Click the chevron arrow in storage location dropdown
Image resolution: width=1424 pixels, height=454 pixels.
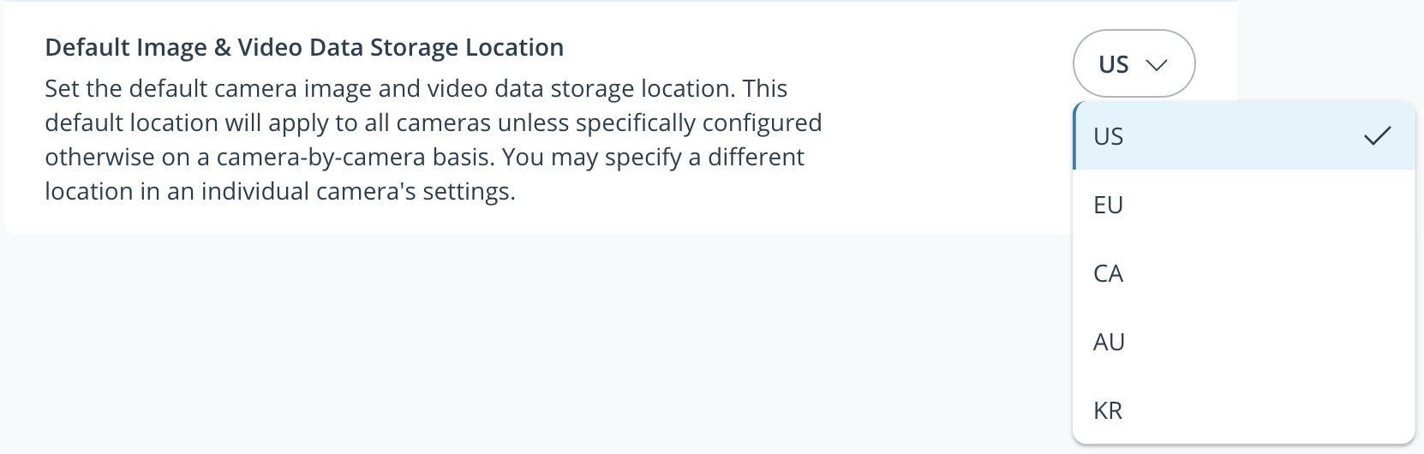coord(1156,65)
